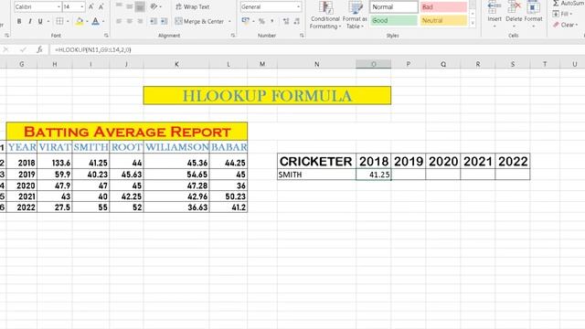Toggle Italic formatting
585x329 pixels.
click(30, 21)
